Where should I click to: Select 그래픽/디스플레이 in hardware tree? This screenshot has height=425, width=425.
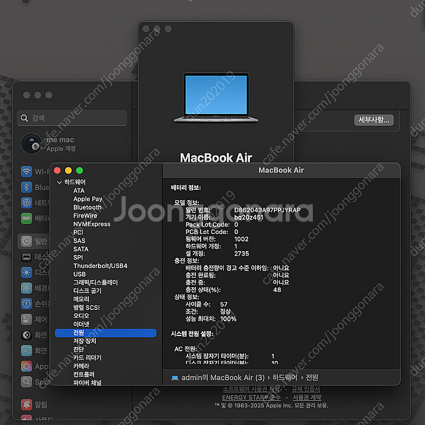(x=95, y=282)
